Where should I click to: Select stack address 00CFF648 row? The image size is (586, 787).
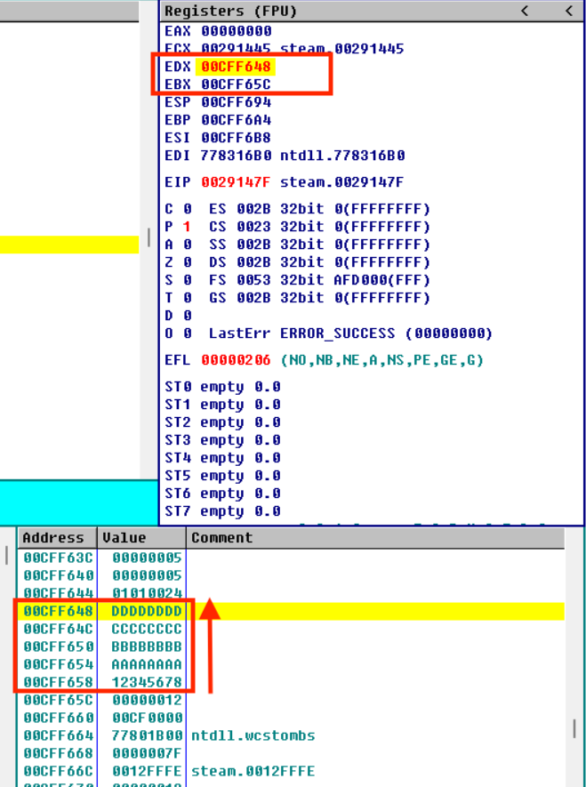click(x=58, y=611)
